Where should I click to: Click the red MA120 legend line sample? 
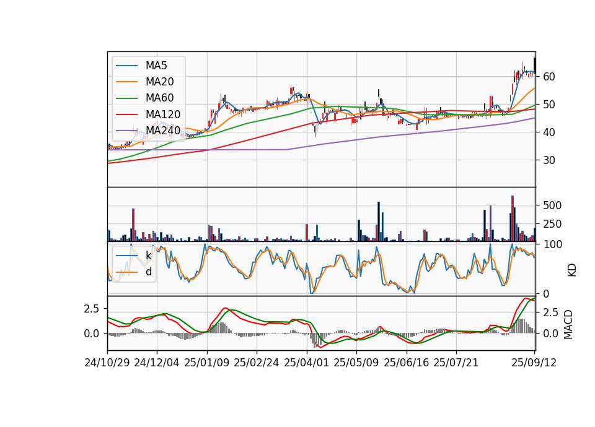click(x=126, y=115)
